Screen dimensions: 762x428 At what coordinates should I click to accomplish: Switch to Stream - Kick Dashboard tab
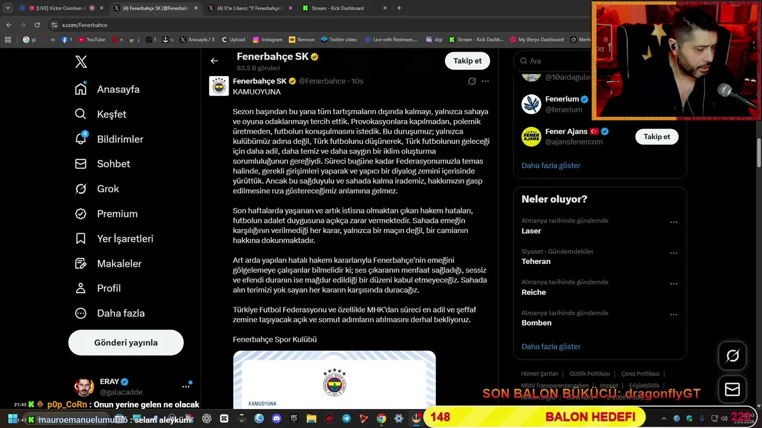click(x=344, y=8)
